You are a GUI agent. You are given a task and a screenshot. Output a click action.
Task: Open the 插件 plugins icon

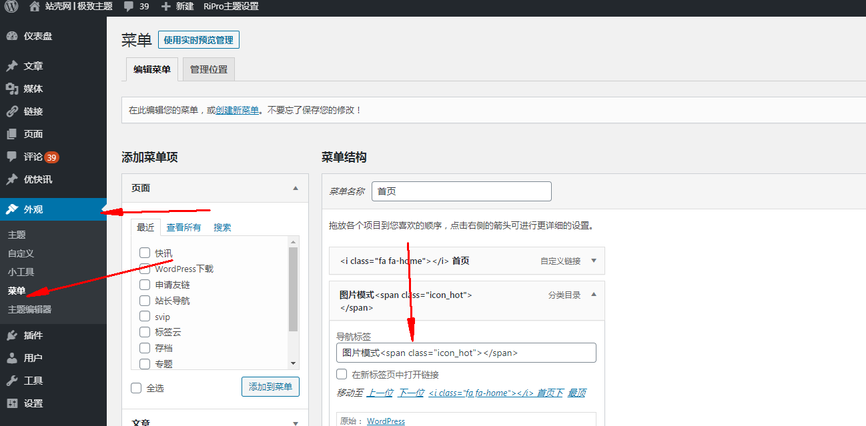[12, 335]
